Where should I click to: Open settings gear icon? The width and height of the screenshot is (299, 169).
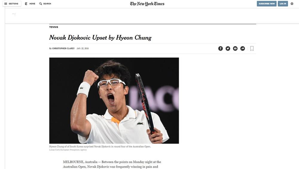292,4
